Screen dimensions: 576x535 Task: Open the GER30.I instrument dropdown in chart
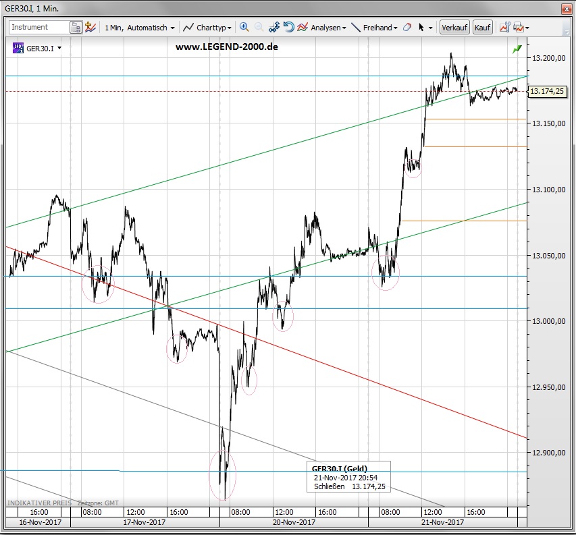42,48
